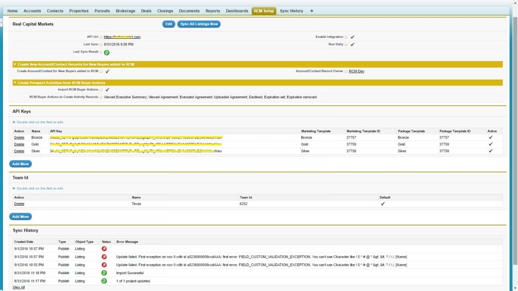
Task: Open the Closings tab
Action: [165, 11]
